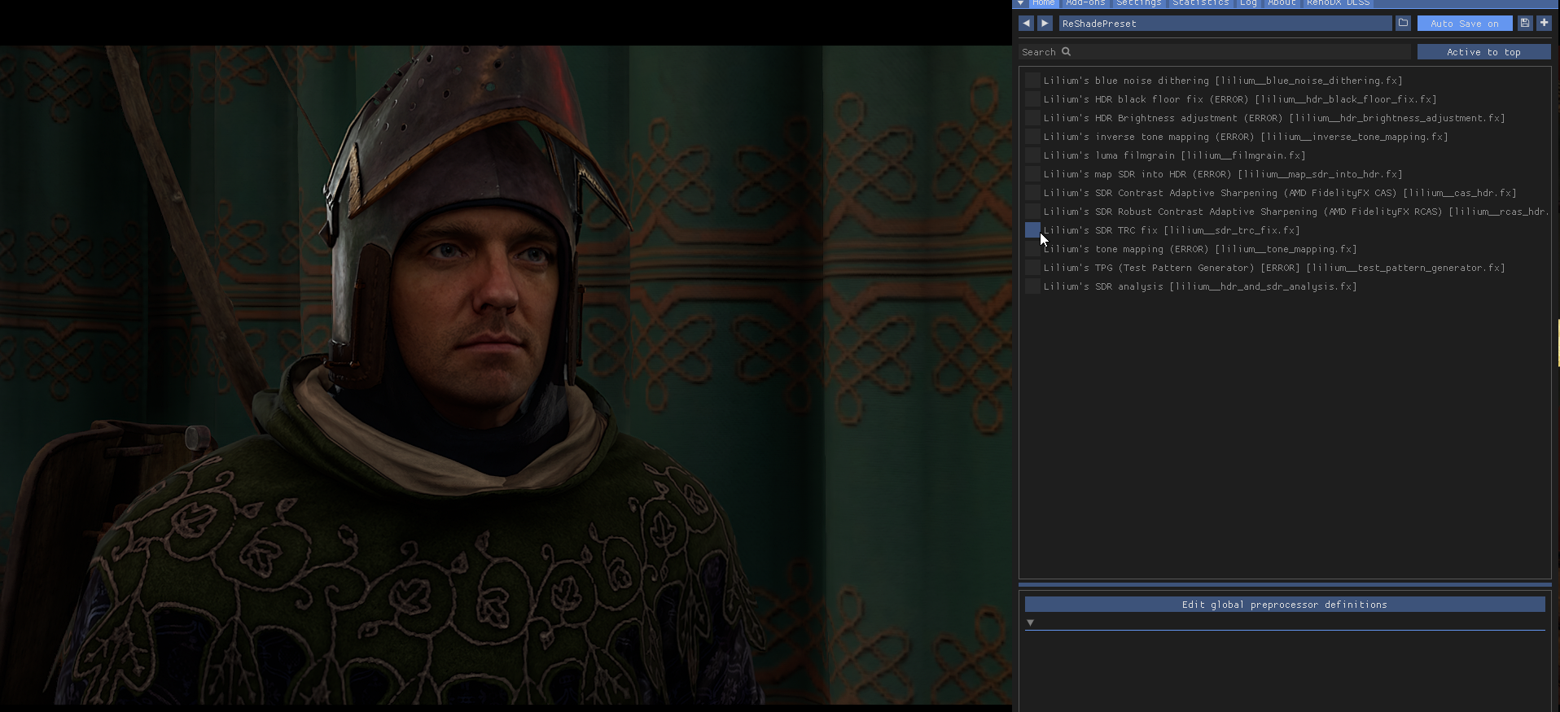Go to the previous preset with left arrow
Viewport: 1560px width, 712px height.
[1026, 24]
